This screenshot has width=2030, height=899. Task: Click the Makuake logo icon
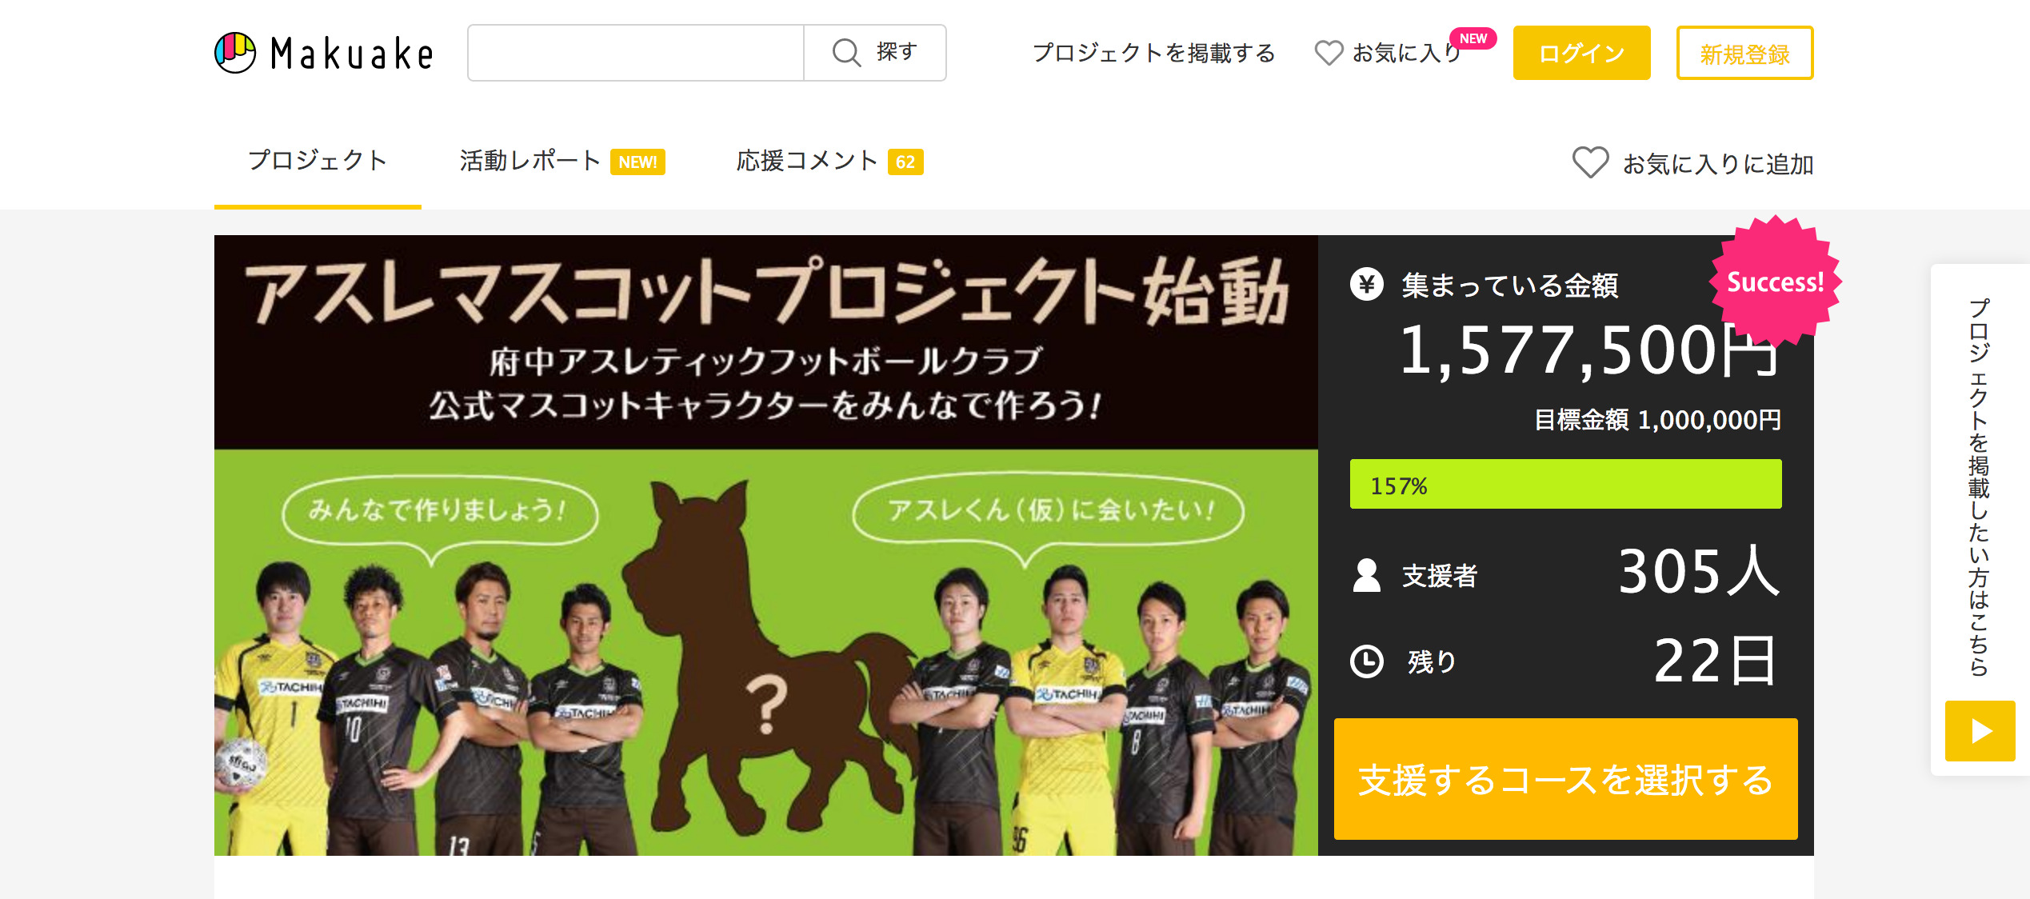point(235,53)
